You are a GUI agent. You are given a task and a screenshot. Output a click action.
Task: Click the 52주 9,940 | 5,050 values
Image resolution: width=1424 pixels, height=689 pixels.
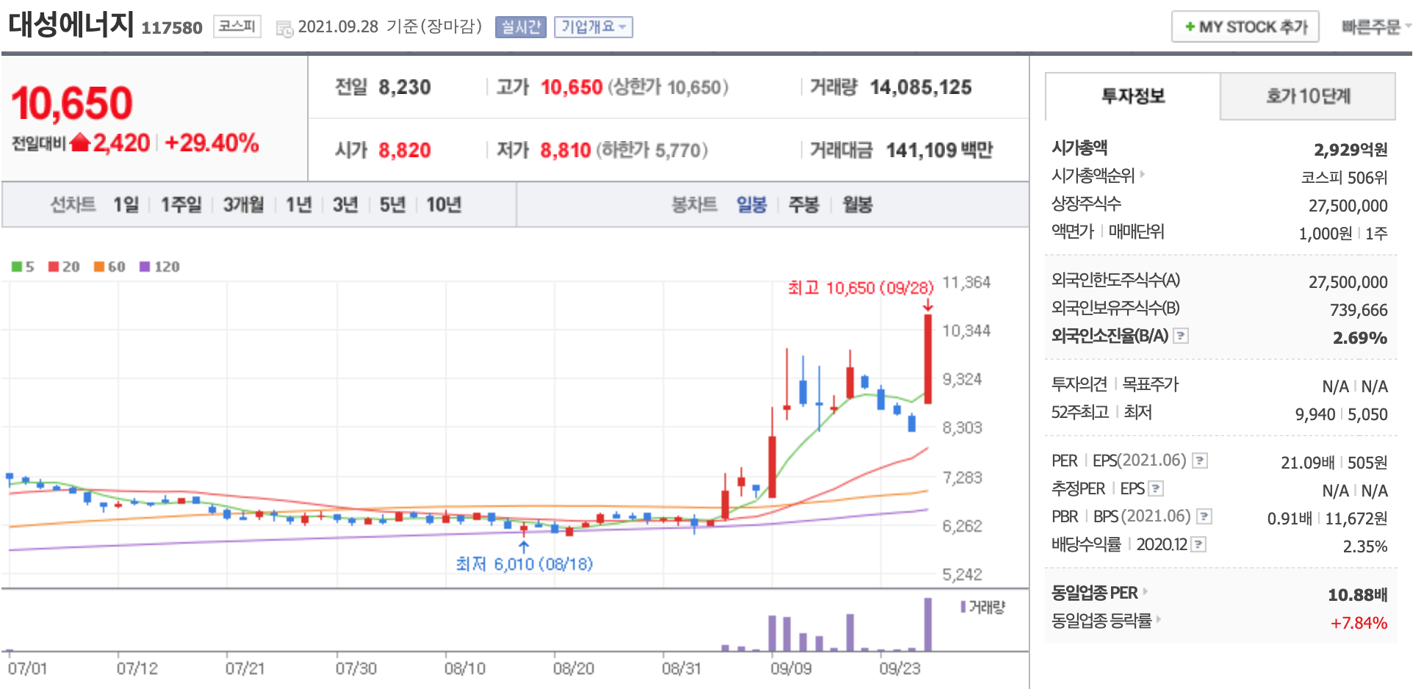[x=1341, y=414]
